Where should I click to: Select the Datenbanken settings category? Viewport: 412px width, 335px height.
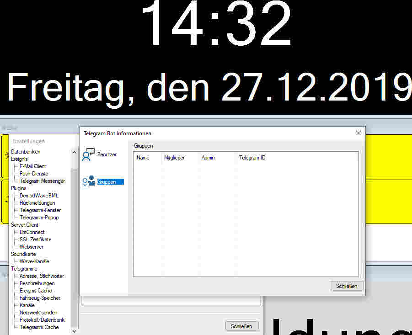pyautogui.click(x=26, y=152)
